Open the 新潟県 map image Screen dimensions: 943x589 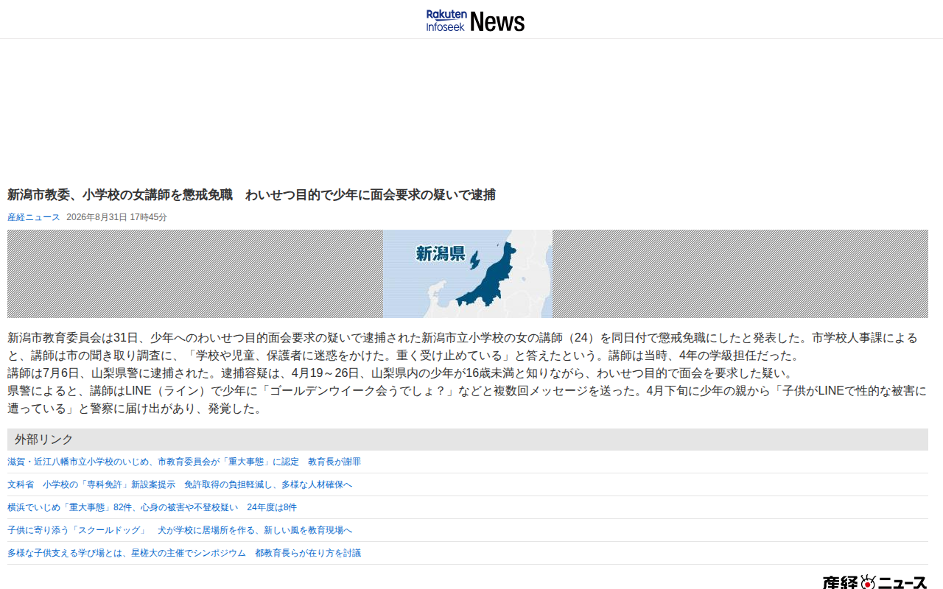468,274
